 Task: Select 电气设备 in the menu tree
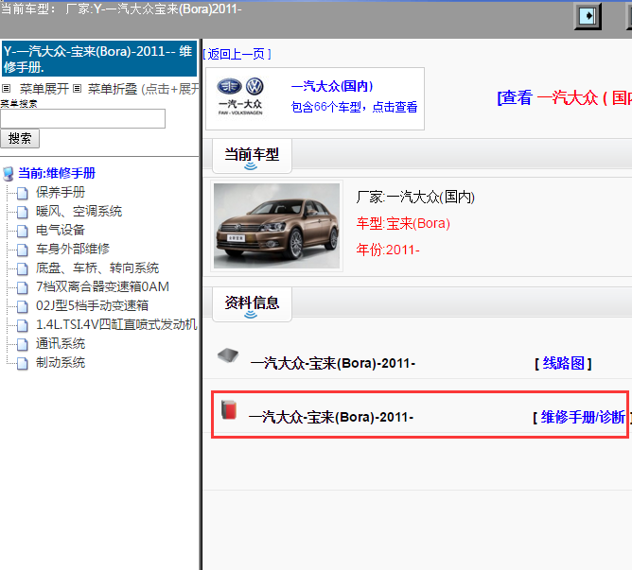61,230
